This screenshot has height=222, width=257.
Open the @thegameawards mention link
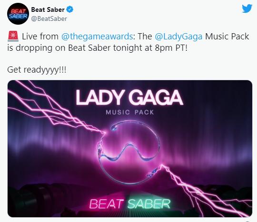(97, 36)
